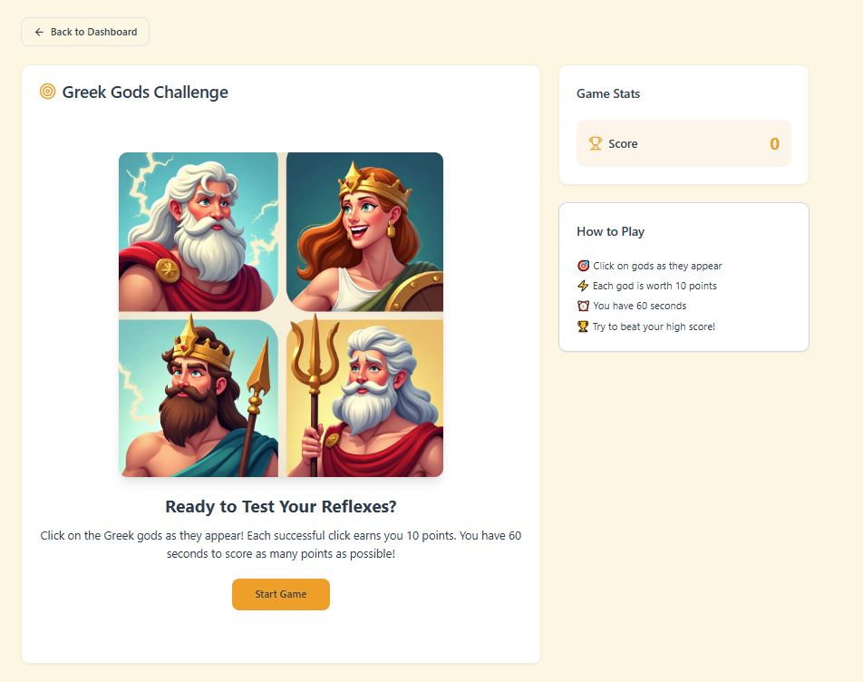Click the brown-bearded crowned god with spear
The width and height of the screenshot is (863, 682).
point(199,398)
